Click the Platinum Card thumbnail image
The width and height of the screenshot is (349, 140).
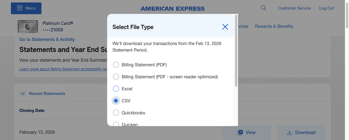point(28,26)
